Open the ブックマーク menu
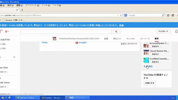Image resolution: width=178 pixels, height=100 pixels. [x=32, y=5]
